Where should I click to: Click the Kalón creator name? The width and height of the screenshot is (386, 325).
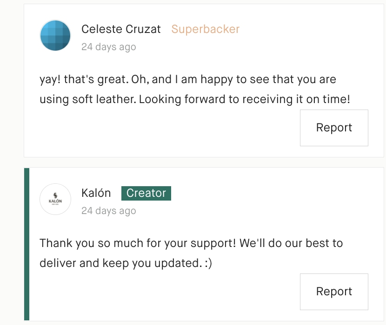96,193
